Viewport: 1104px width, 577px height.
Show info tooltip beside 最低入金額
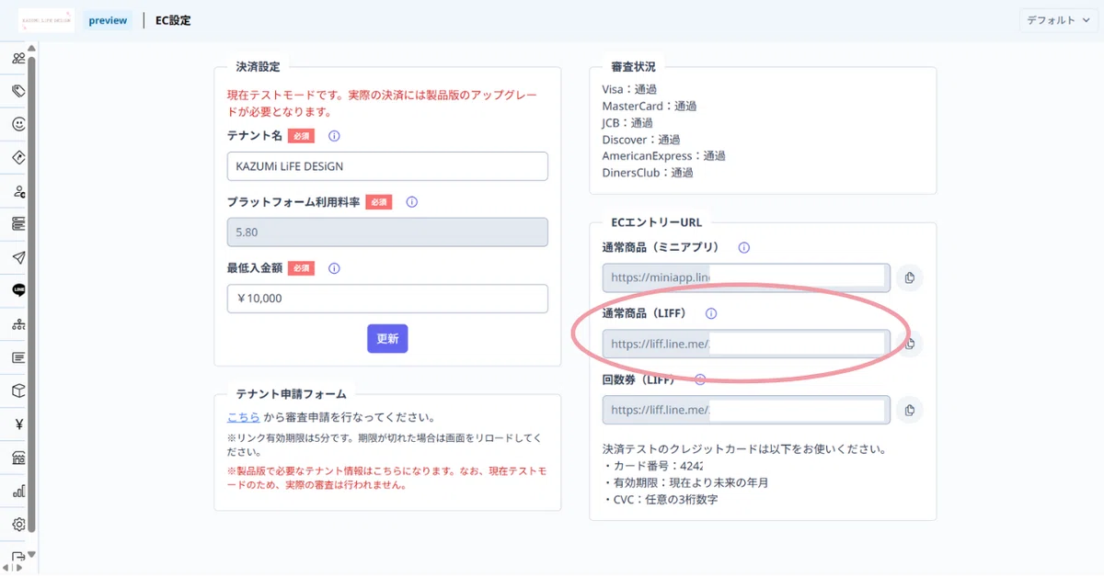point(334,268)
